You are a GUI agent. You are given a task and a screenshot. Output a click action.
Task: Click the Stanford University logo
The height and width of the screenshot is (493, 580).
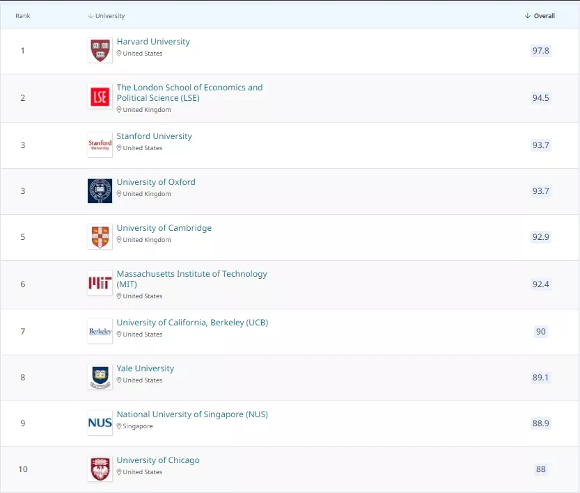click(x=100, y=145)
